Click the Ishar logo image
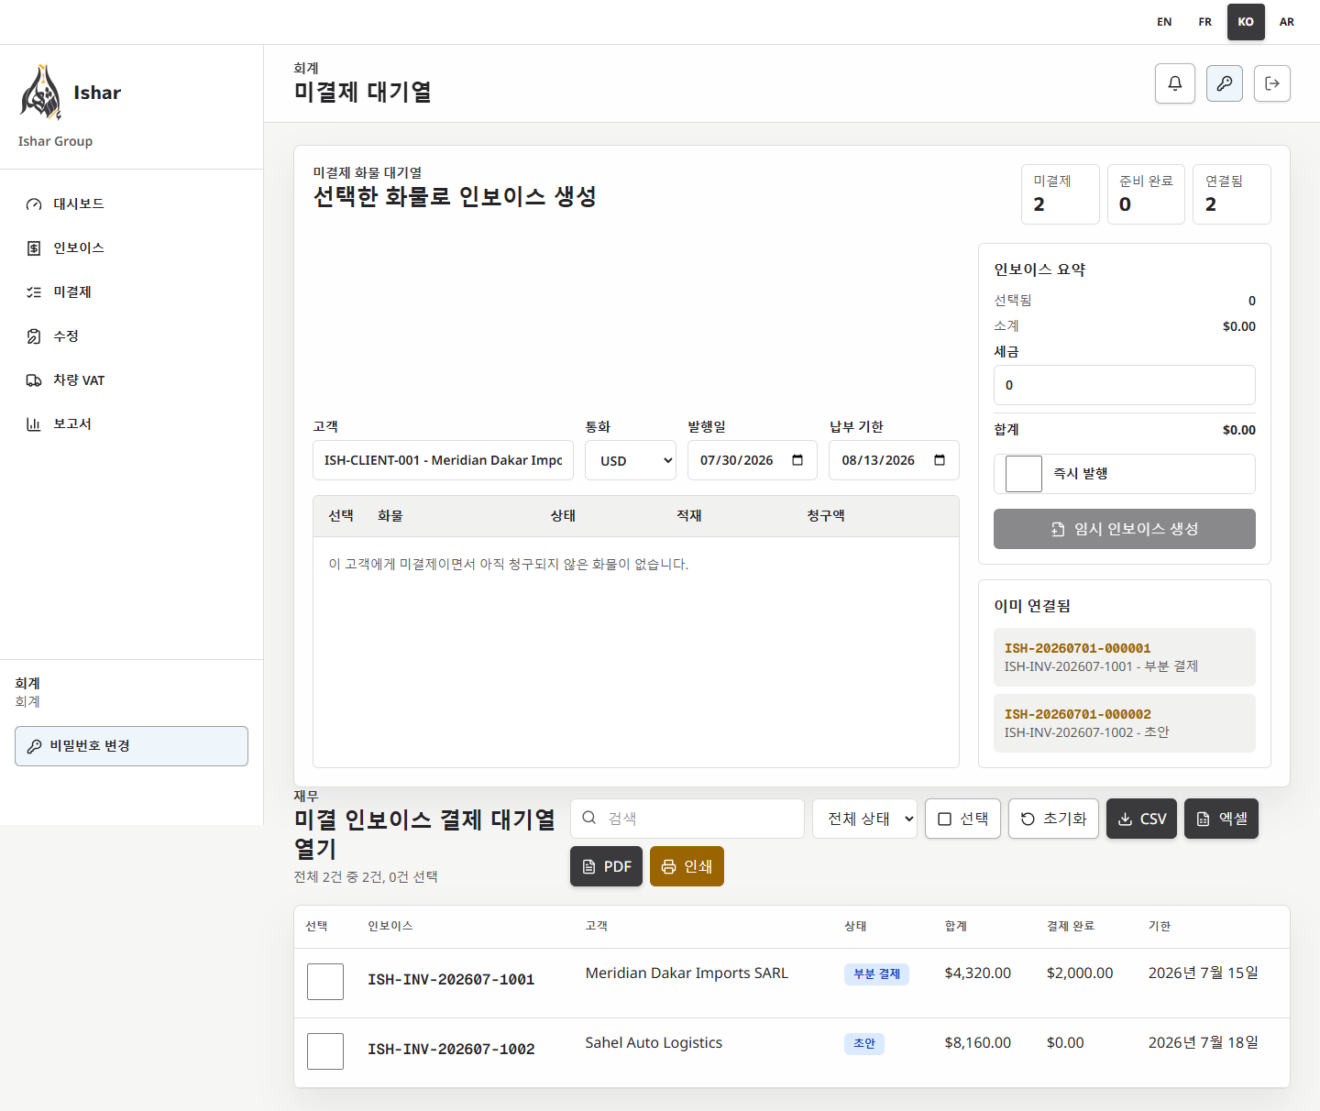The image size is (1320, 1111). click(x=41, y=92)
